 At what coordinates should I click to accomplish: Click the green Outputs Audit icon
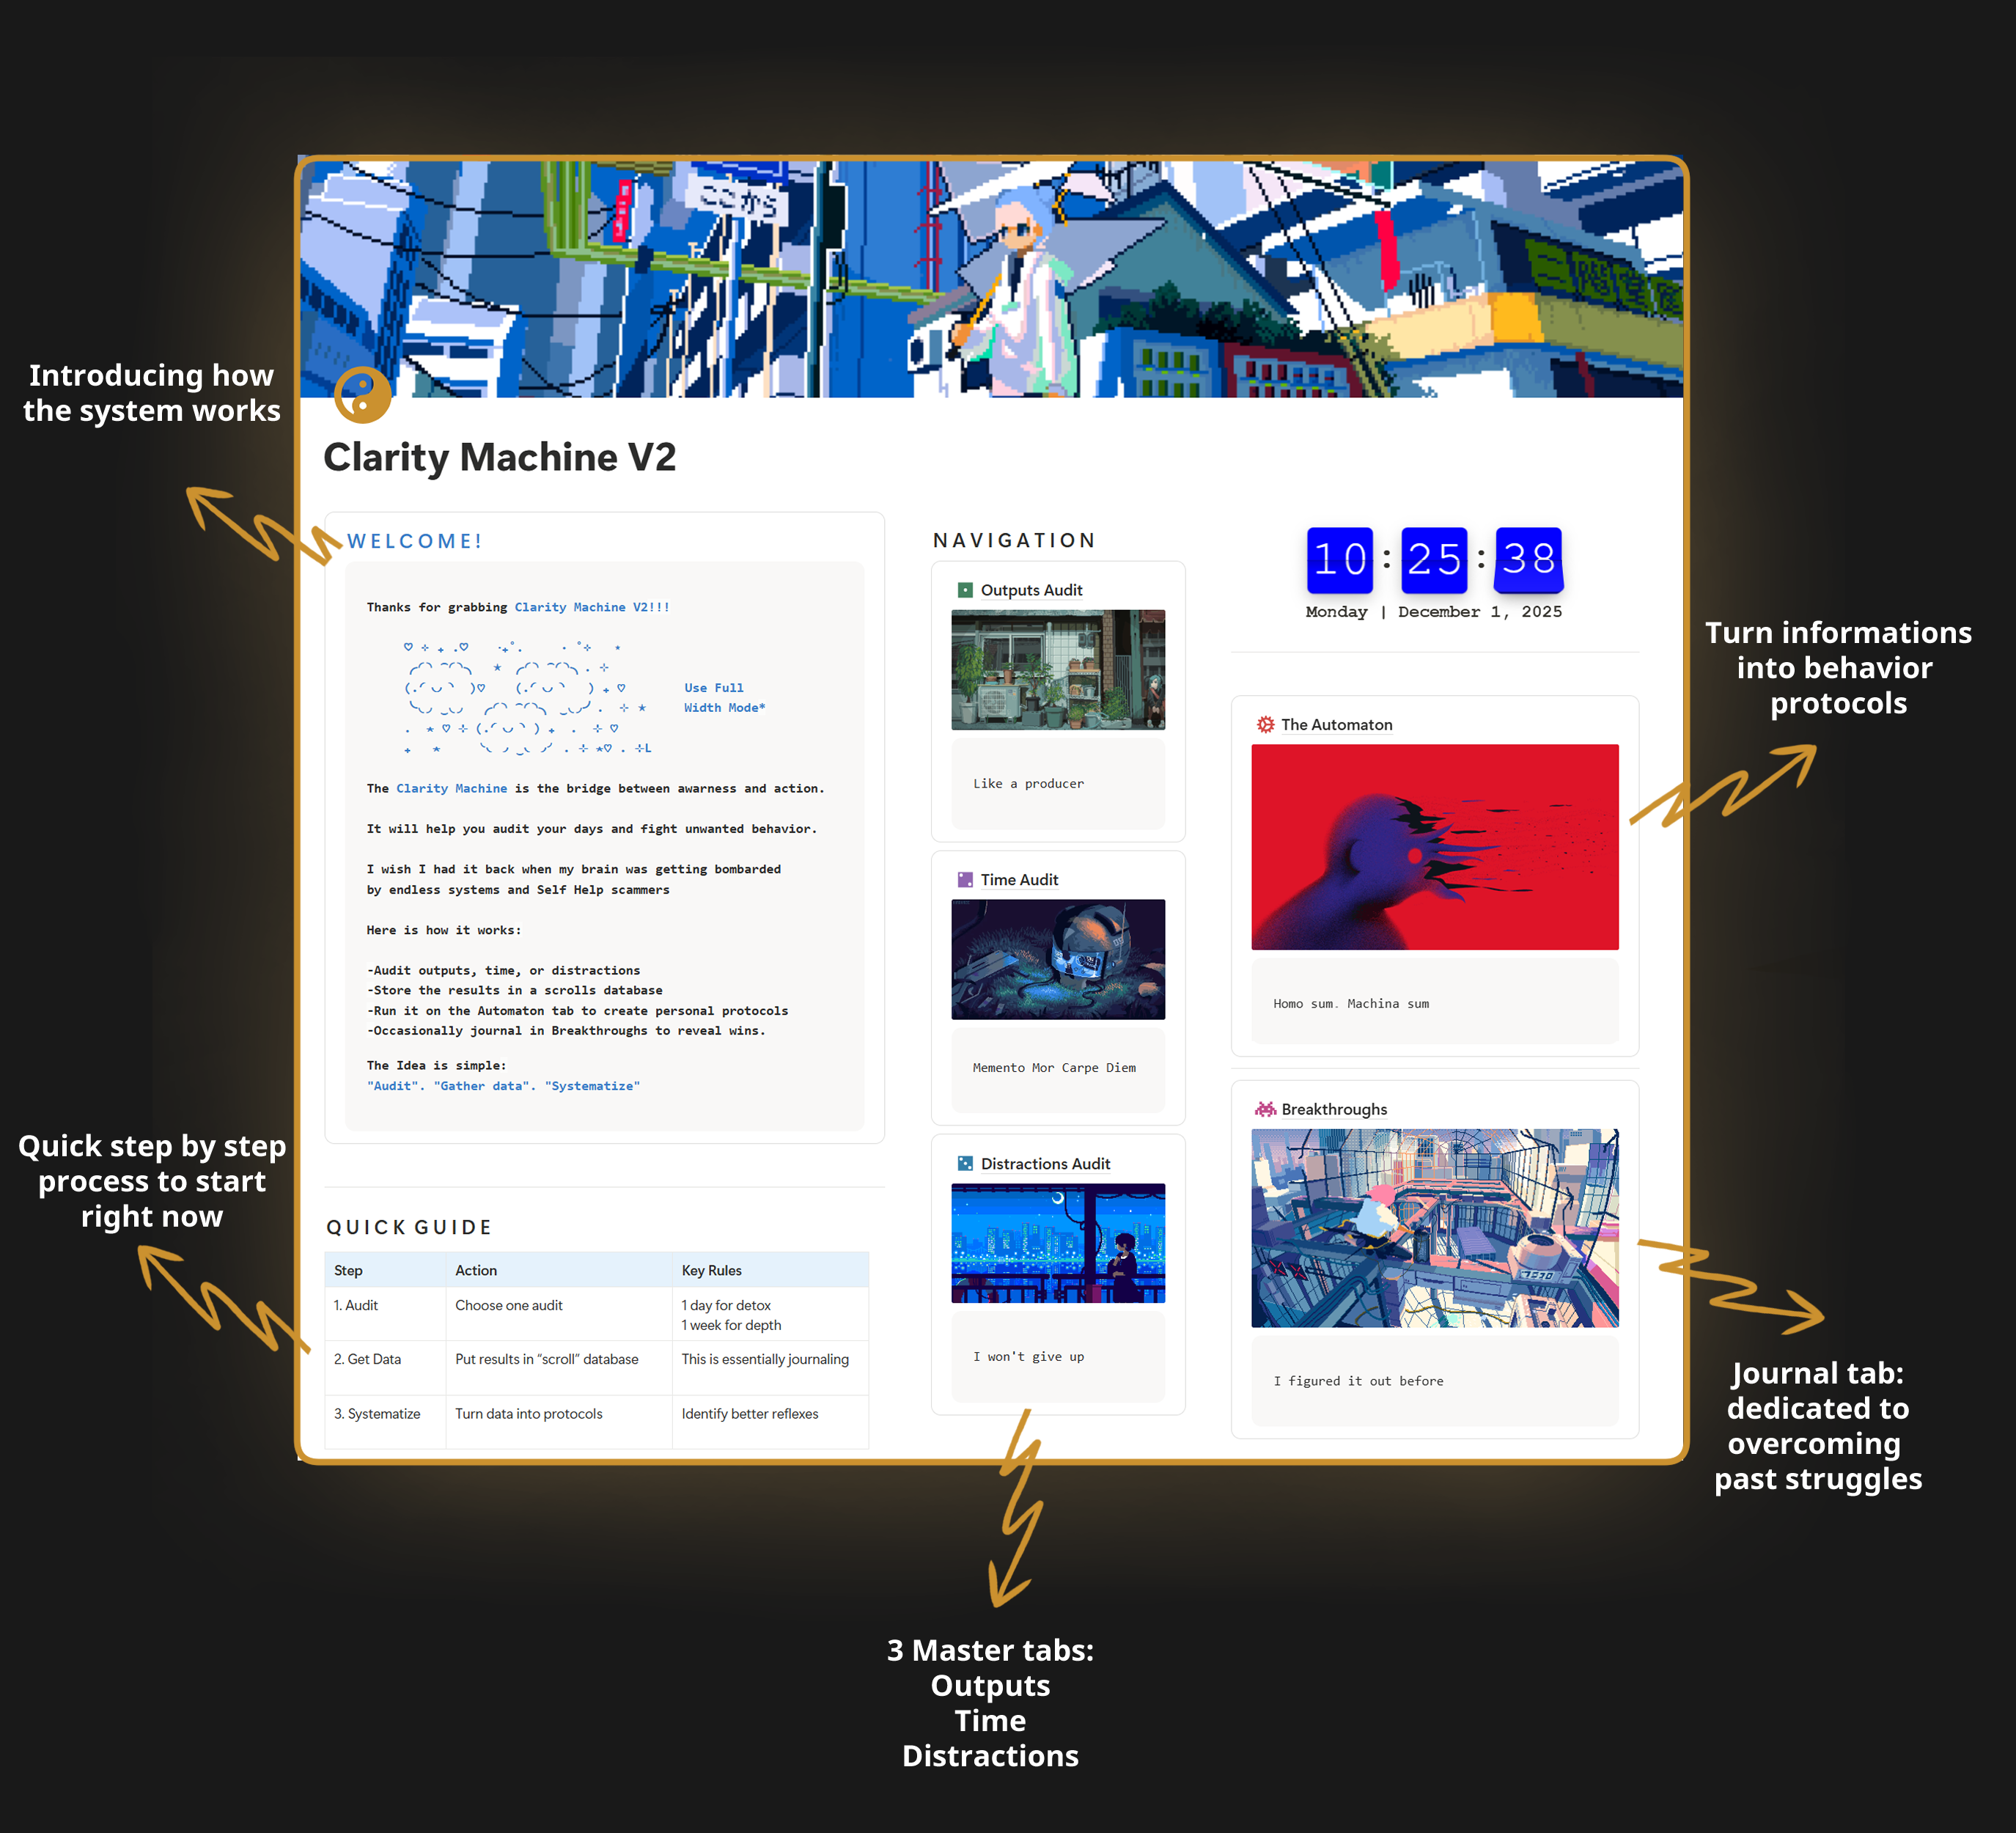pyautogui.click(x=965, y=590)
